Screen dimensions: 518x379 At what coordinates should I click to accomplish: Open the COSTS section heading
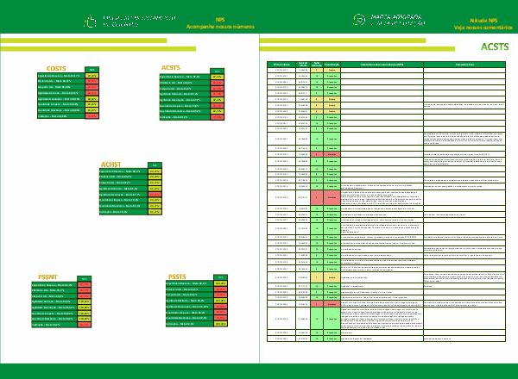point(56,67)
